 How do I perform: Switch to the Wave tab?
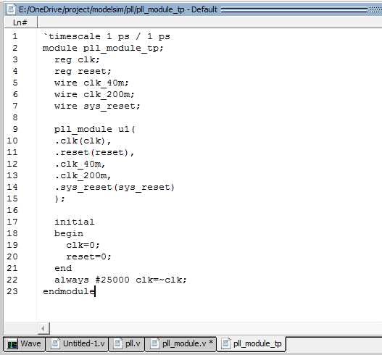tap(25, 344)
